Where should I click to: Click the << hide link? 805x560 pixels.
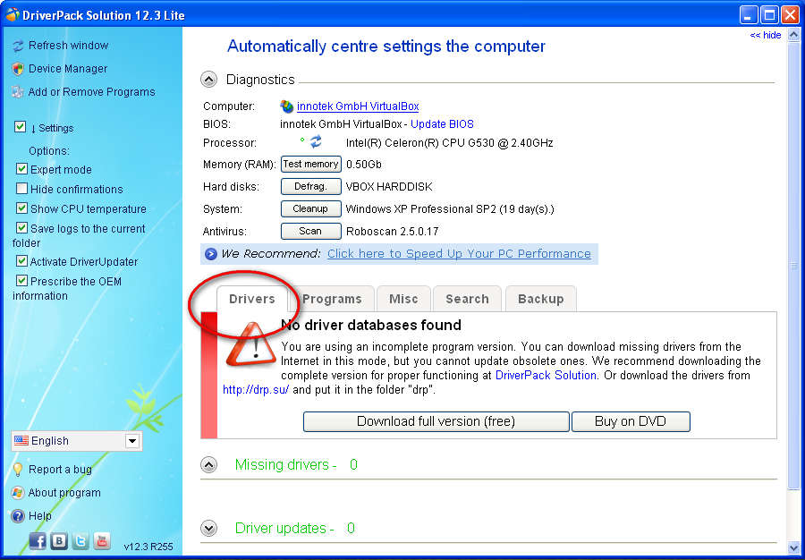[766, 36]
